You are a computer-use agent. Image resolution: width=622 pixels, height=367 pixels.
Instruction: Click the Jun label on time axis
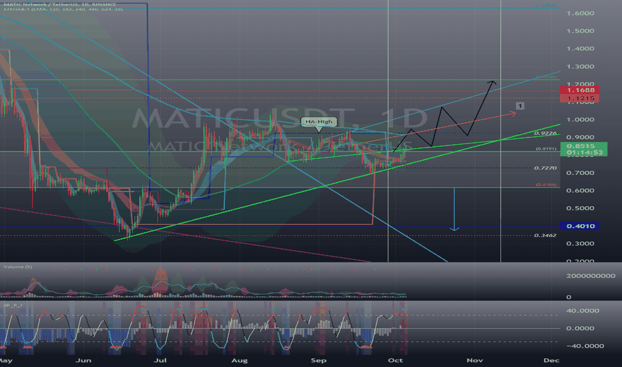pyautogui.click(x=83, y=360)
